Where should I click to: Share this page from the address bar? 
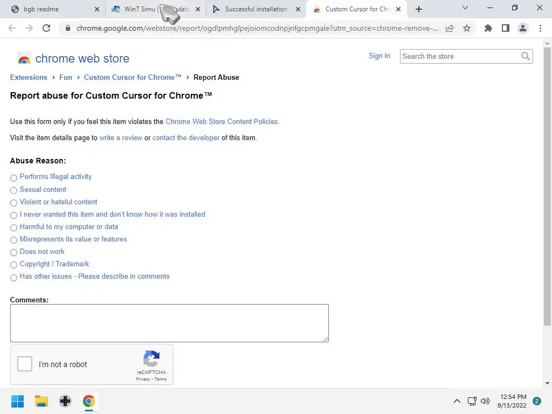click(450, 28)
